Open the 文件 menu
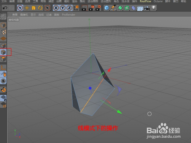Screen dimensions: 191x143 click(x=4, y=1)
